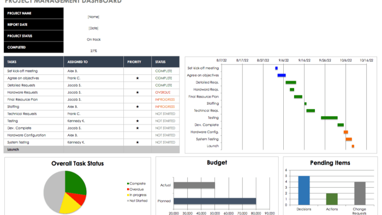Select the green Detailed Reqs. Gantt bar
This screenshot has height=215, width=382.
pos(291,82)
